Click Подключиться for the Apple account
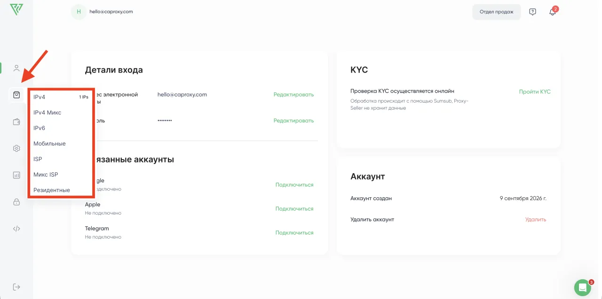 coord(294,209)
